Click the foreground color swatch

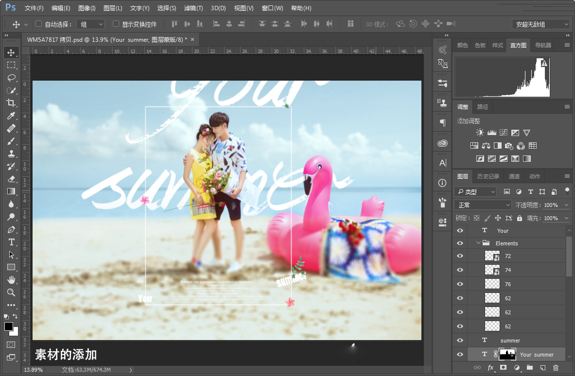pos(8,326)
